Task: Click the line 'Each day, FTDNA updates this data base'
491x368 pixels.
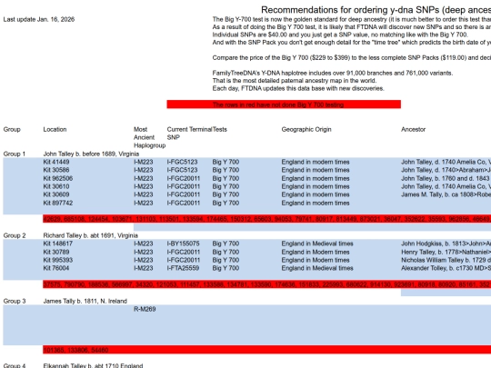Action: coord(298,88)
